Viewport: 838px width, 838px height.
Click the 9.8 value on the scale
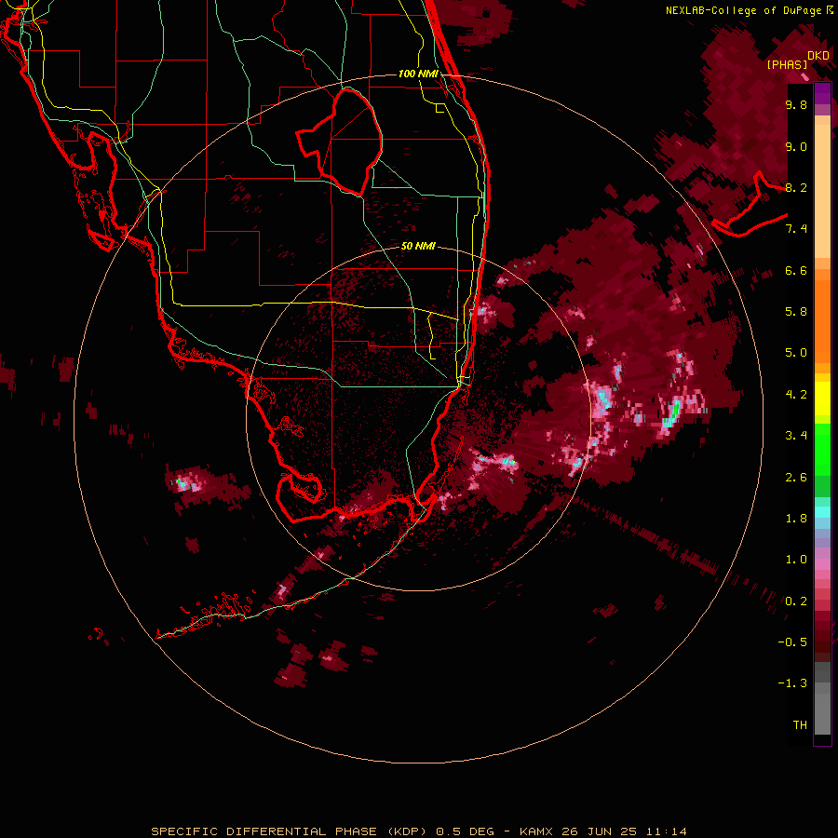point(796,104)
